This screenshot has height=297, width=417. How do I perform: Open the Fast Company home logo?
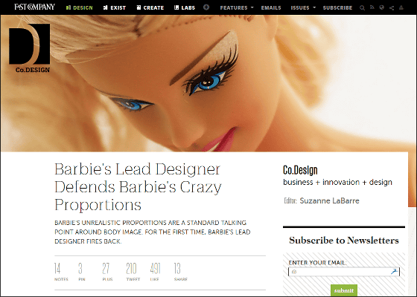[34, 7]
